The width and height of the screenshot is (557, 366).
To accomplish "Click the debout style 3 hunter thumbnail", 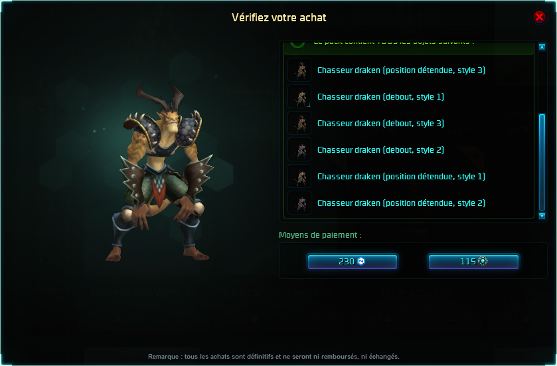I will 299,124.
